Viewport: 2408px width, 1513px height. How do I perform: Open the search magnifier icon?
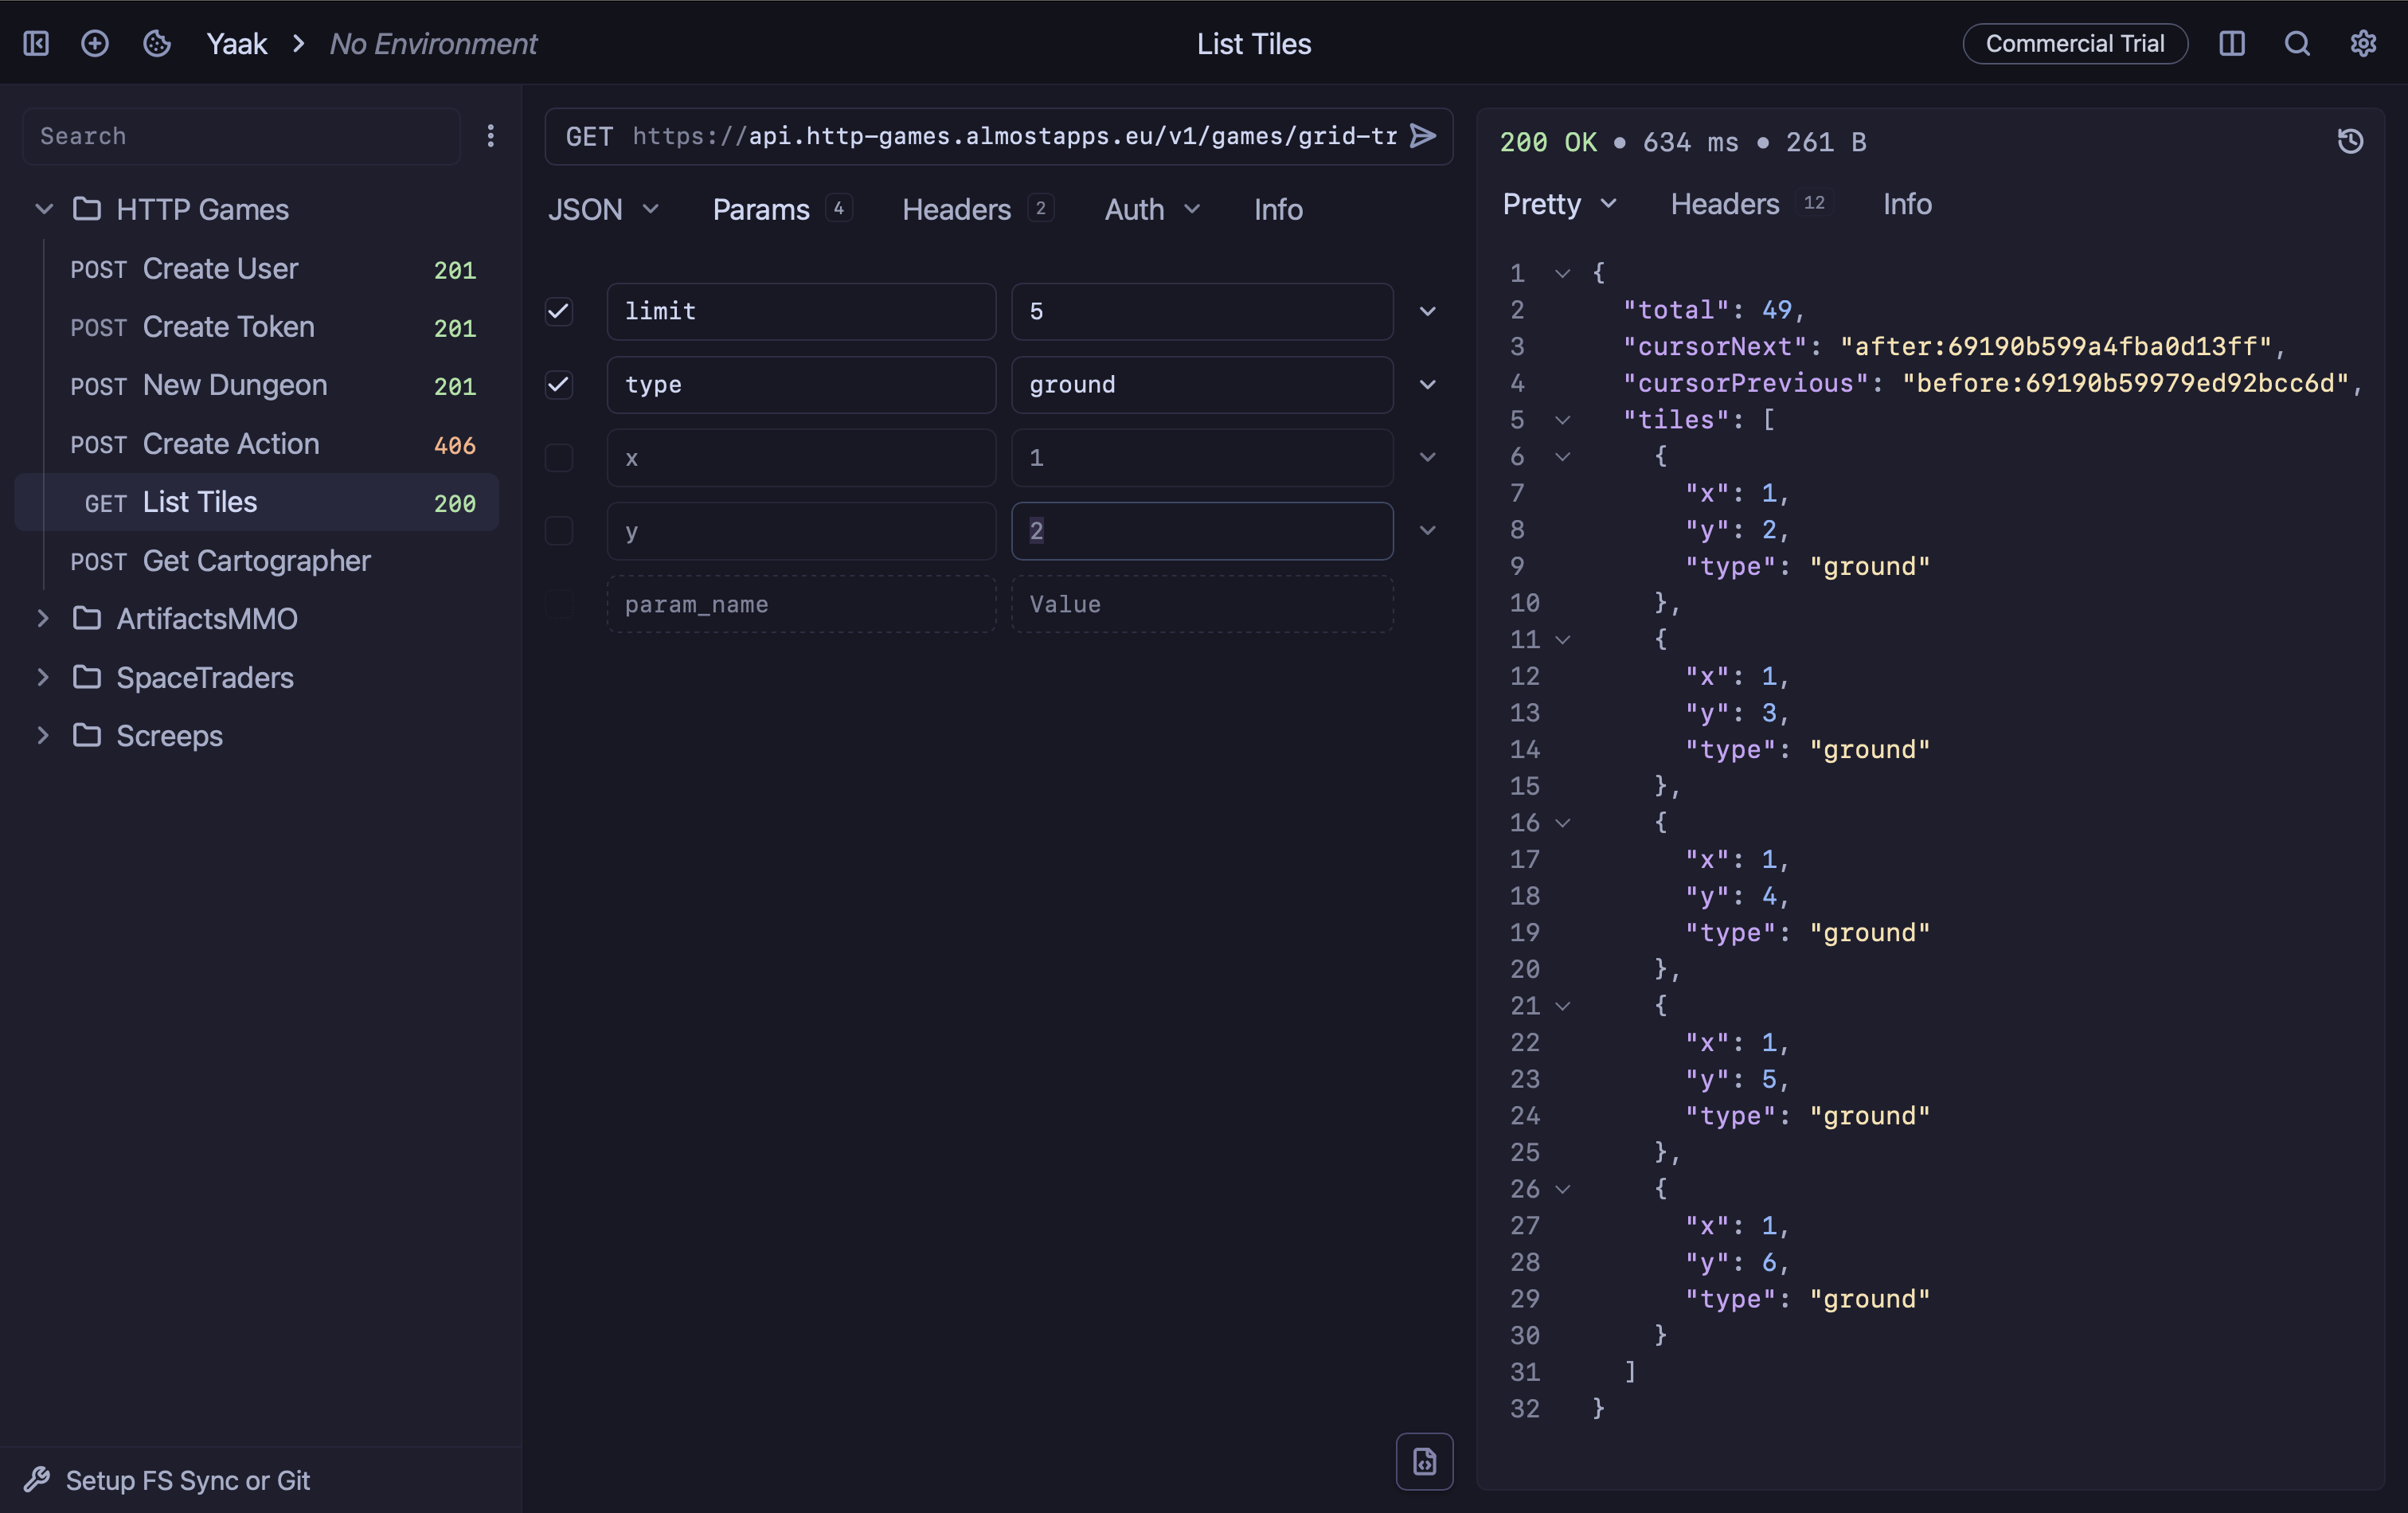click(x=2297, y=43)
